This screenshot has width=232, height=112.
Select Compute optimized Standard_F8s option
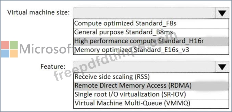[151, 23]
